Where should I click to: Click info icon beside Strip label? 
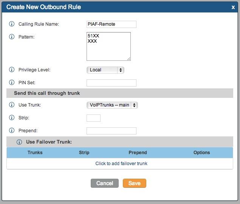[12, 118]
